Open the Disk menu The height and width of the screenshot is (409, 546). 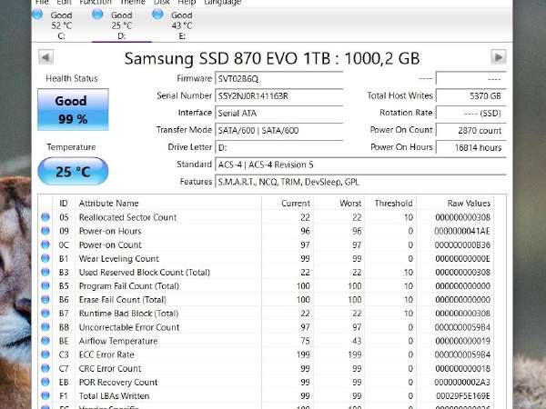click(162, 2)
